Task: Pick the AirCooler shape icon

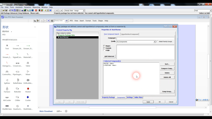Action: tap(7, 97)
